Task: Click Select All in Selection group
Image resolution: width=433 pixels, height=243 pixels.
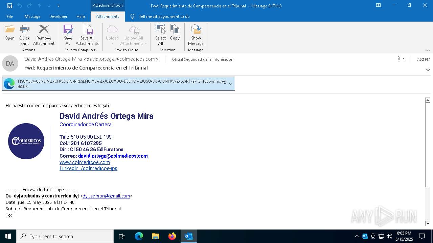Action: [160, 35]
